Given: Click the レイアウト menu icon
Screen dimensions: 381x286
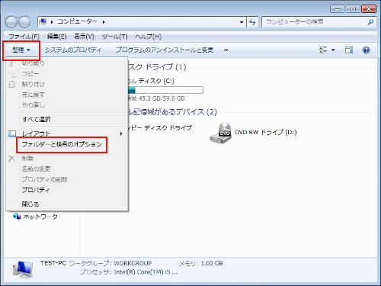Looking at the screenshot, I should pos(12,133).
